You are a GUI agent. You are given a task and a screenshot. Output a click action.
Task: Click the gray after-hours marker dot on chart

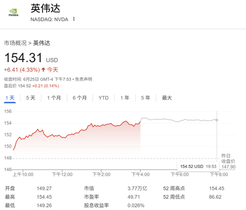point(217,120)
